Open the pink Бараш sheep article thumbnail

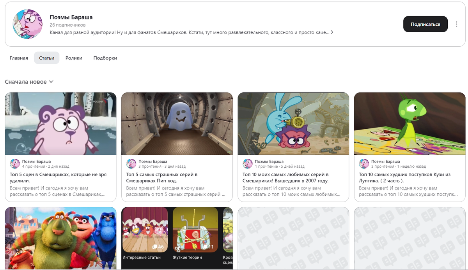coord(60,124)
